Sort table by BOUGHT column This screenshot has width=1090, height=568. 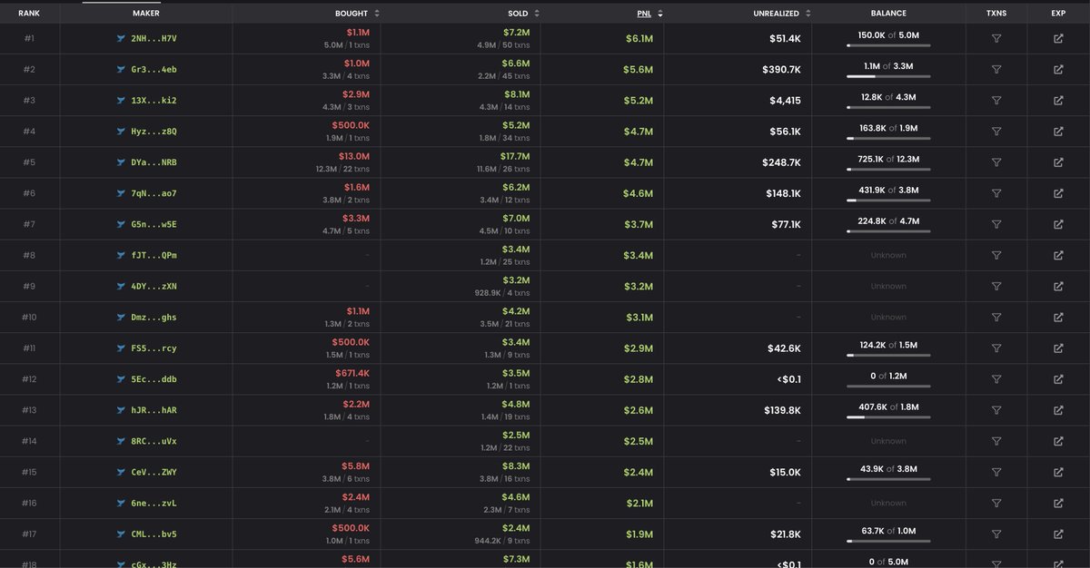[357, 14]
